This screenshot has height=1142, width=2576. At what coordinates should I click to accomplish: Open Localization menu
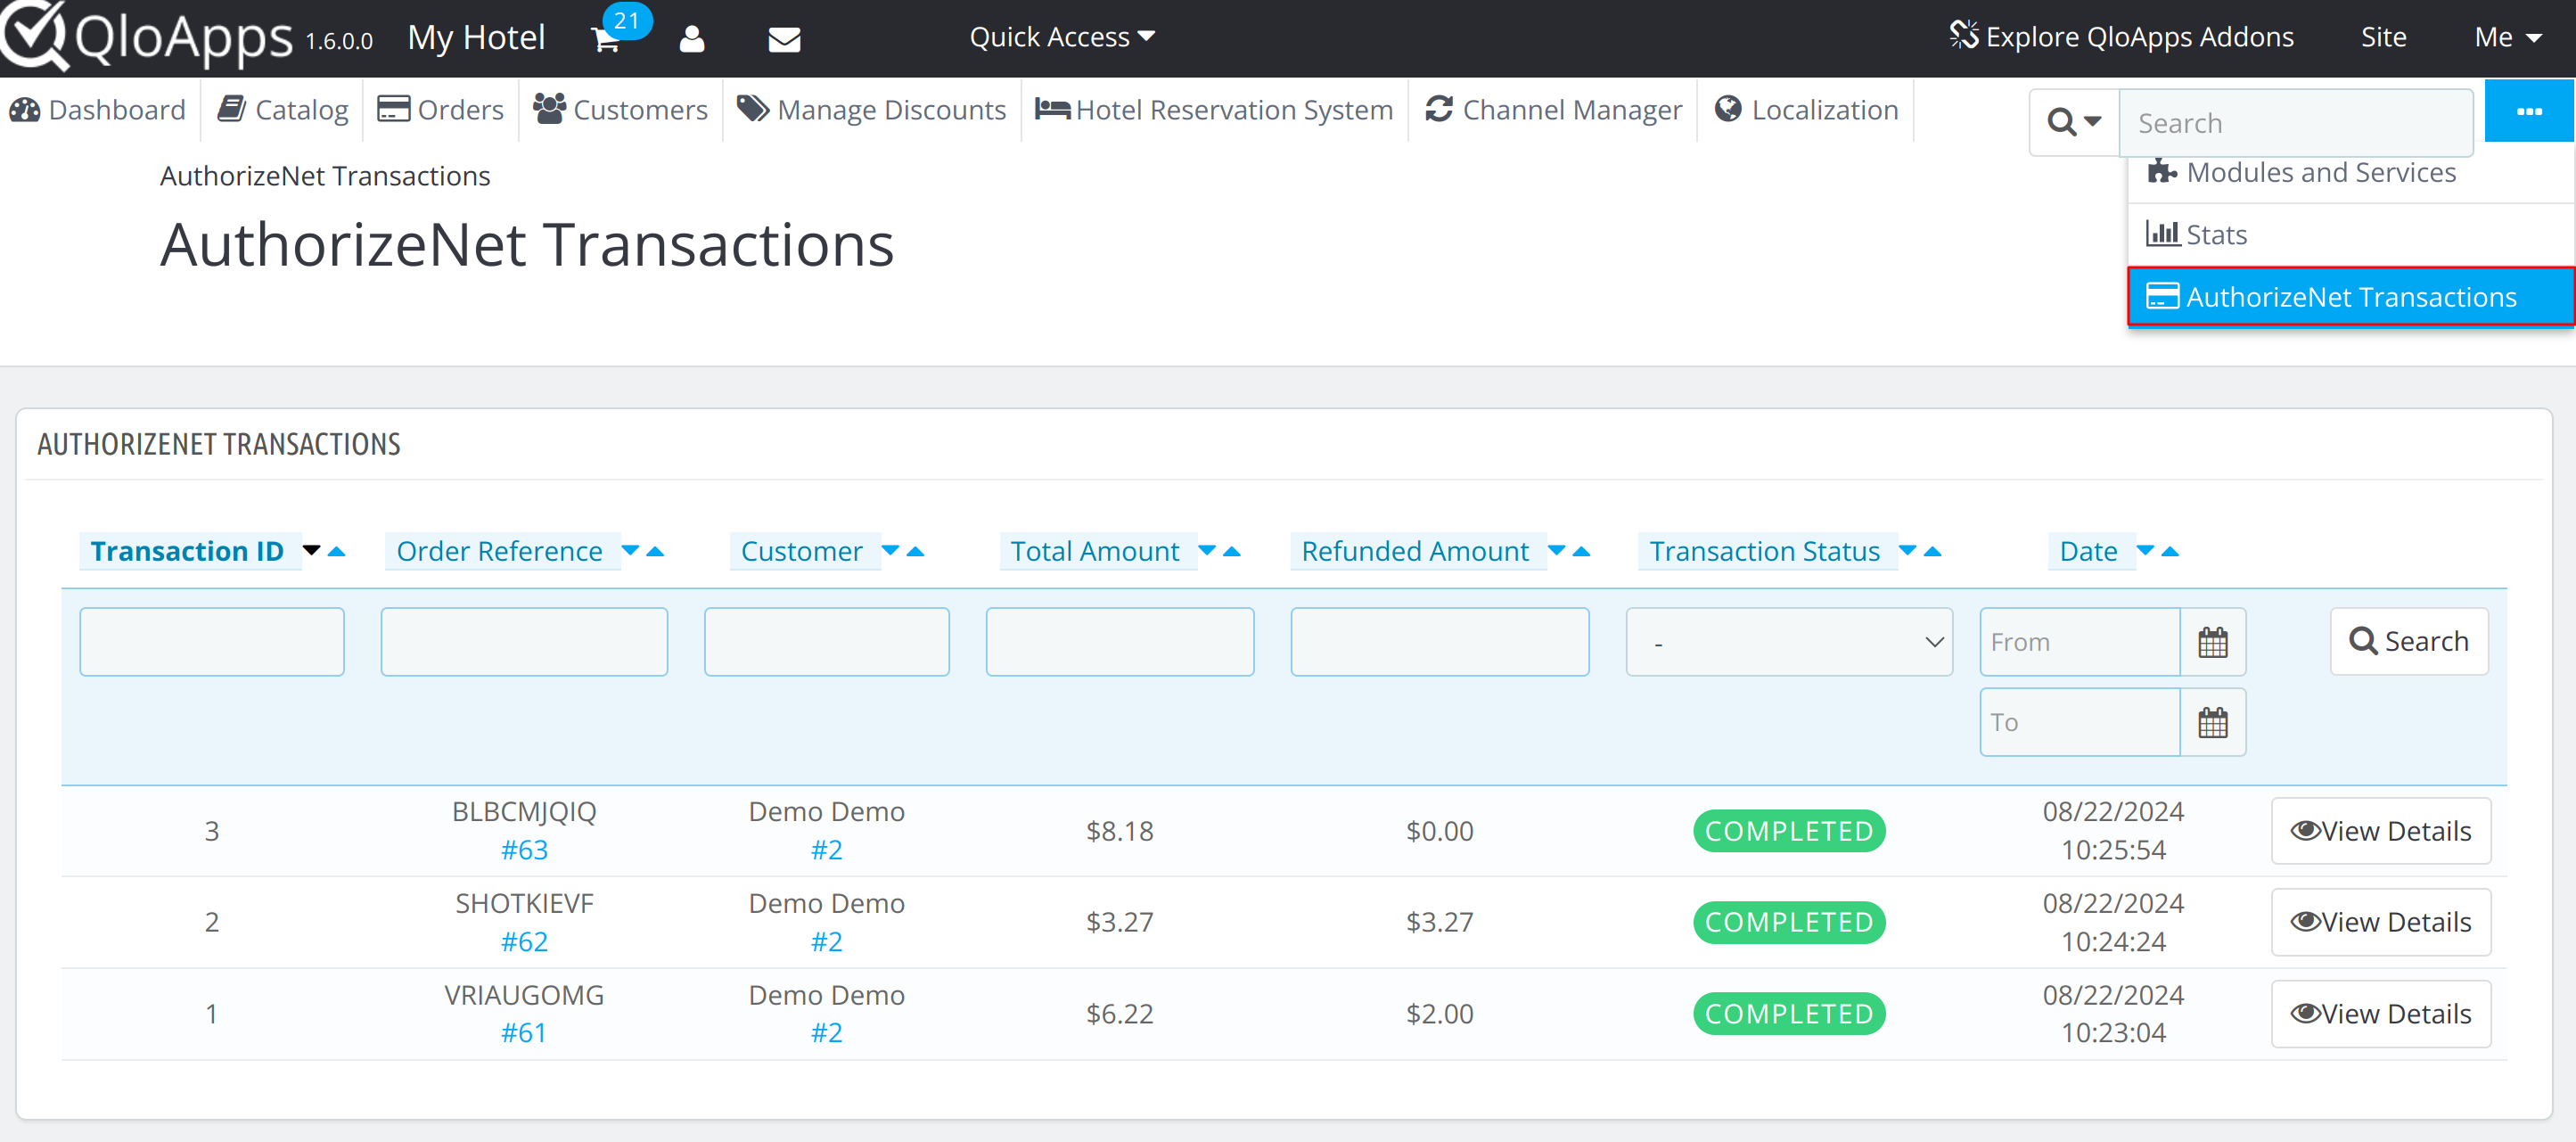click(1806, 110)
